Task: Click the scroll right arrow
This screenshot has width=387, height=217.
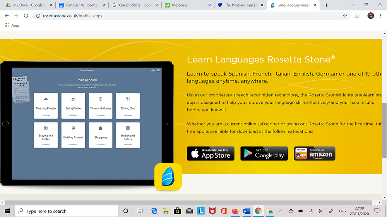Action: (x=380, y=202)
